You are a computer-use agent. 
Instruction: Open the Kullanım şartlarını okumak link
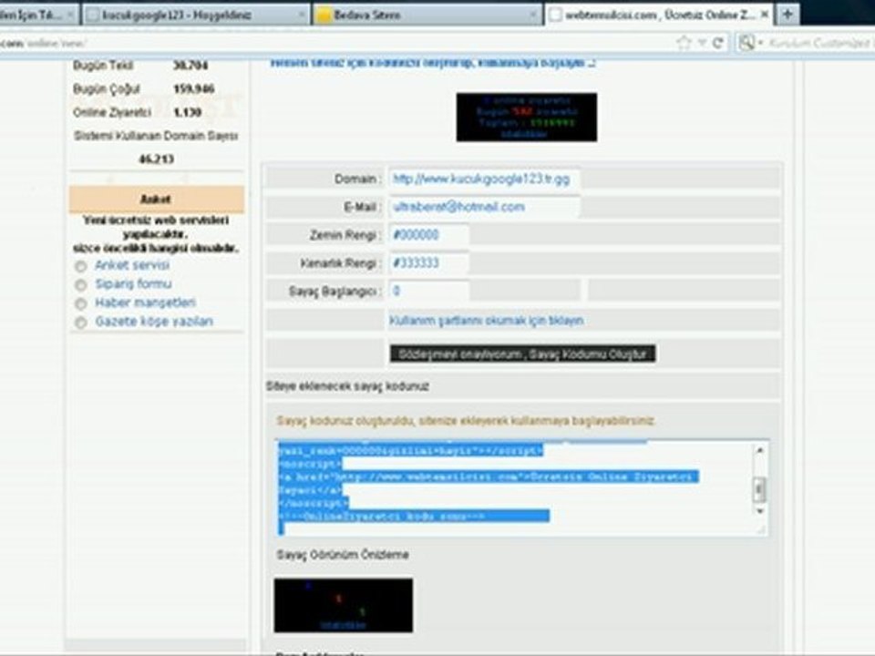click(x=486, y=320)
